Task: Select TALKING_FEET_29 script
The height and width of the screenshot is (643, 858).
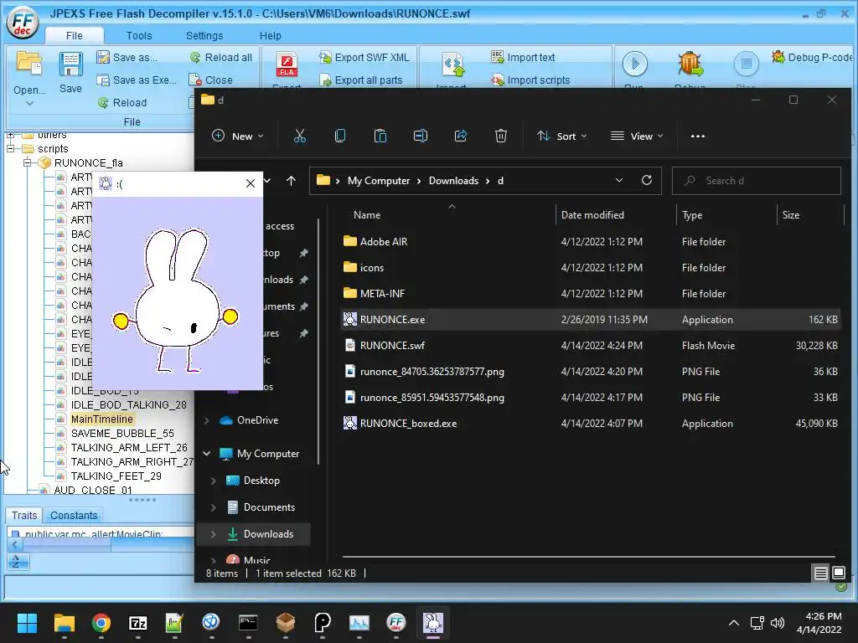Action: click(116, 476)
